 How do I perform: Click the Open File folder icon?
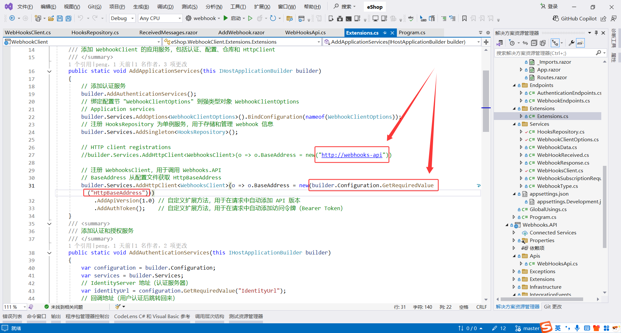(51, 18)
